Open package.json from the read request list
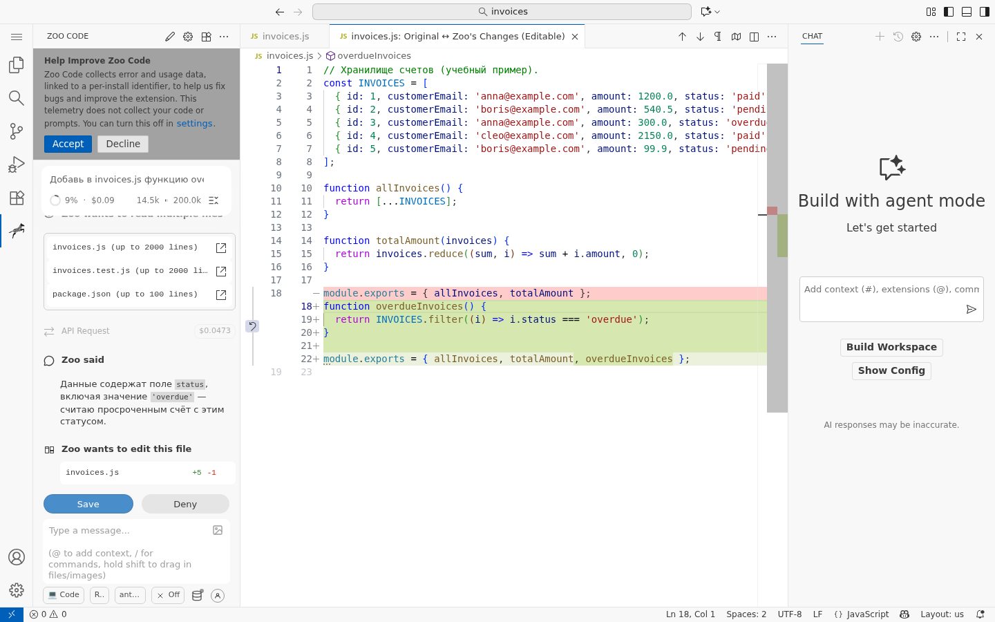The width and height of the screenshot is (995, 622). click(221, 294)
